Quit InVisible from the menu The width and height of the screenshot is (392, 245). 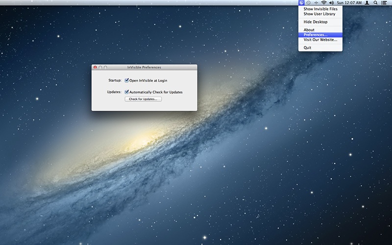pyautogui.click(x=308, y=48)
